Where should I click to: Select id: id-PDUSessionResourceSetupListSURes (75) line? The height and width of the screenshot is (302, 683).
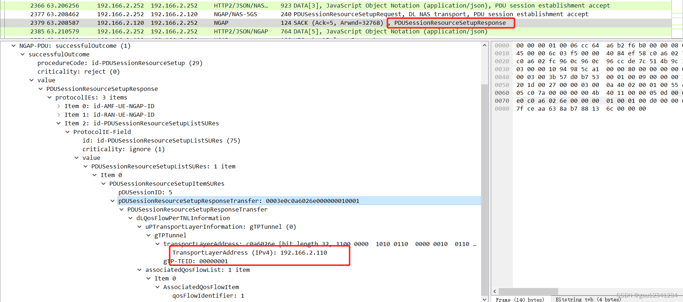click(x=161, y=140)
